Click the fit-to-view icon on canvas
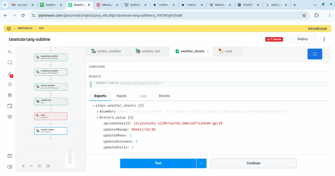Image resolution: width=335 pixels, height=176 pixels. click(x=39, y=166)
